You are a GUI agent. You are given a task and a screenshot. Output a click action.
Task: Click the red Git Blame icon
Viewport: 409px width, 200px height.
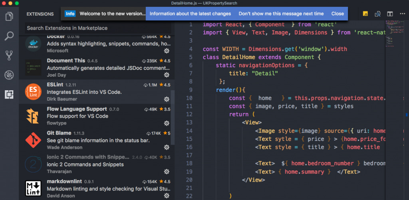(34, 140)
